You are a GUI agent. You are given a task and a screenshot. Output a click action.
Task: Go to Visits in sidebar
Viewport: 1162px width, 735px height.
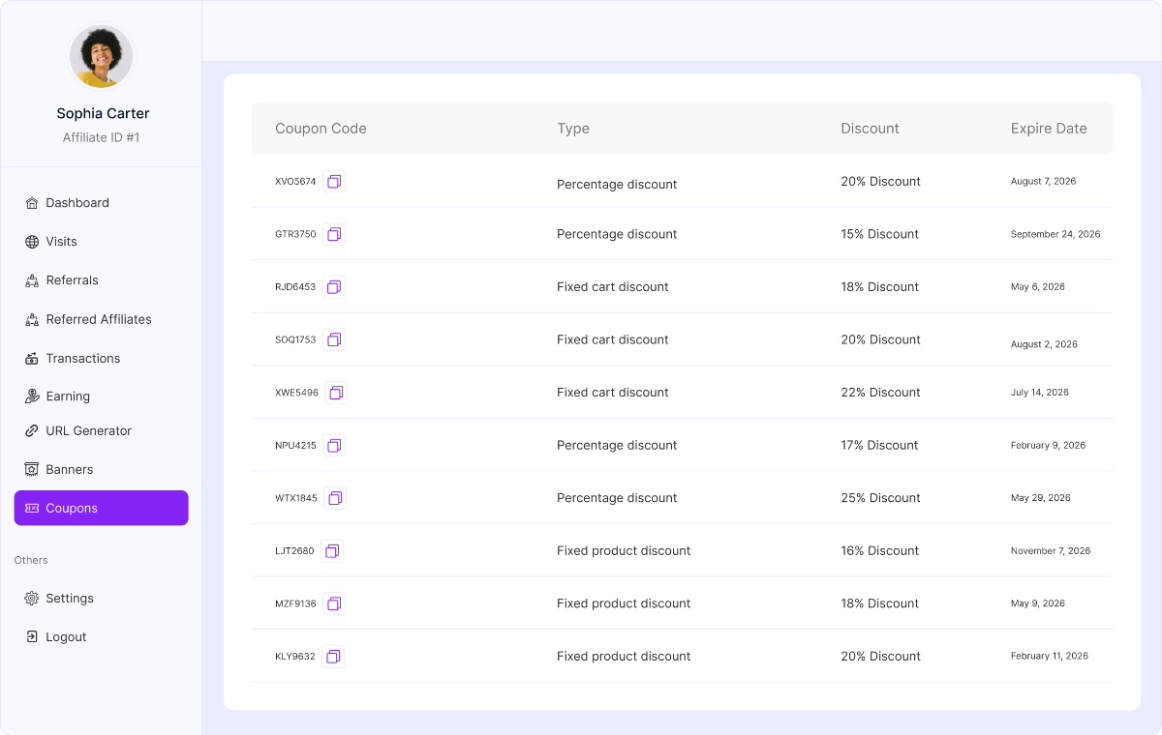click(x=61, y=242)
